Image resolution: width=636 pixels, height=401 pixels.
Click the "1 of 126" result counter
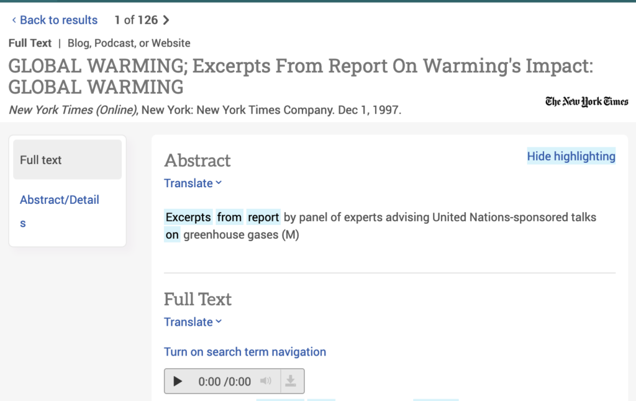(x=135, y=21)
